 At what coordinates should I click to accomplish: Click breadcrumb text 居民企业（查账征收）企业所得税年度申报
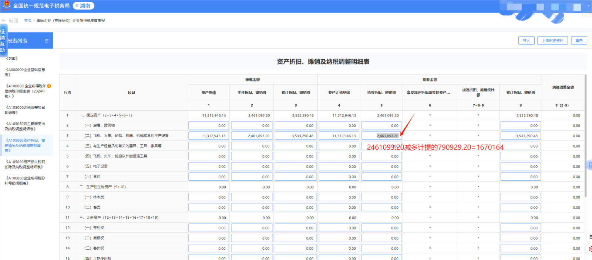[x=71, y=21]
